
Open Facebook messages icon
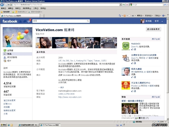pyautogui.click(x=25, y=21)
